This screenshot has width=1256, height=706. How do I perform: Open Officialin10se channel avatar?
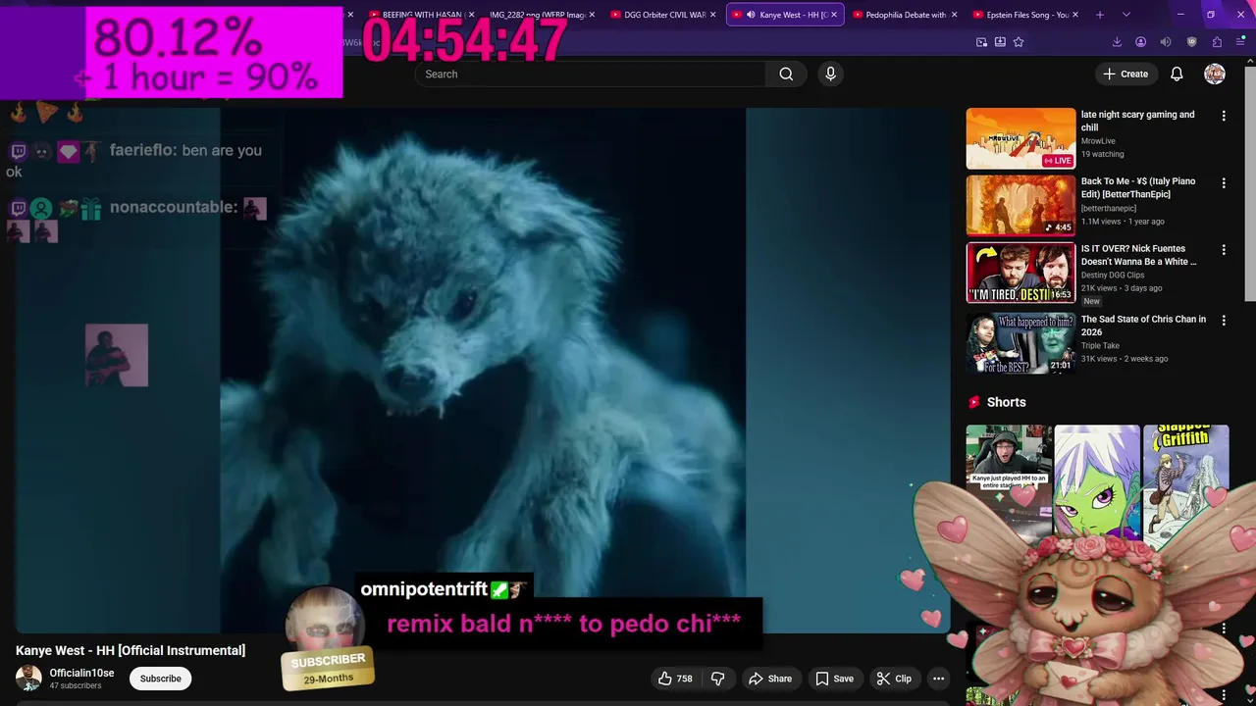[x=28, y=678]
